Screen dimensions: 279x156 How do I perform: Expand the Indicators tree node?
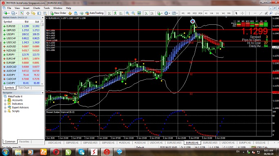(5, 104)
